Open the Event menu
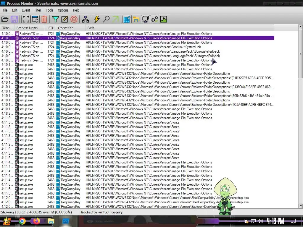The width and height of the screenshot is (303, 227). (26, 10)
